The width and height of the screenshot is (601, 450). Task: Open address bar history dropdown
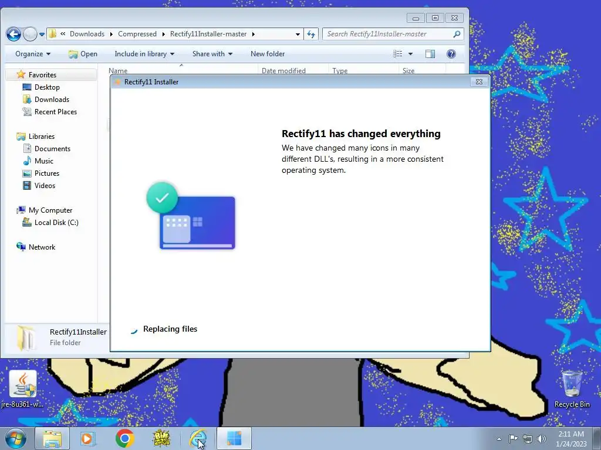298,34
